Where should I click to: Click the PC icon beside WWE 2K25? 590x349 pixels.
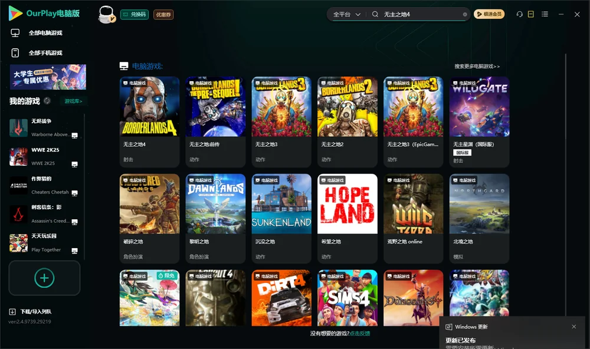(x=74, y=164)
